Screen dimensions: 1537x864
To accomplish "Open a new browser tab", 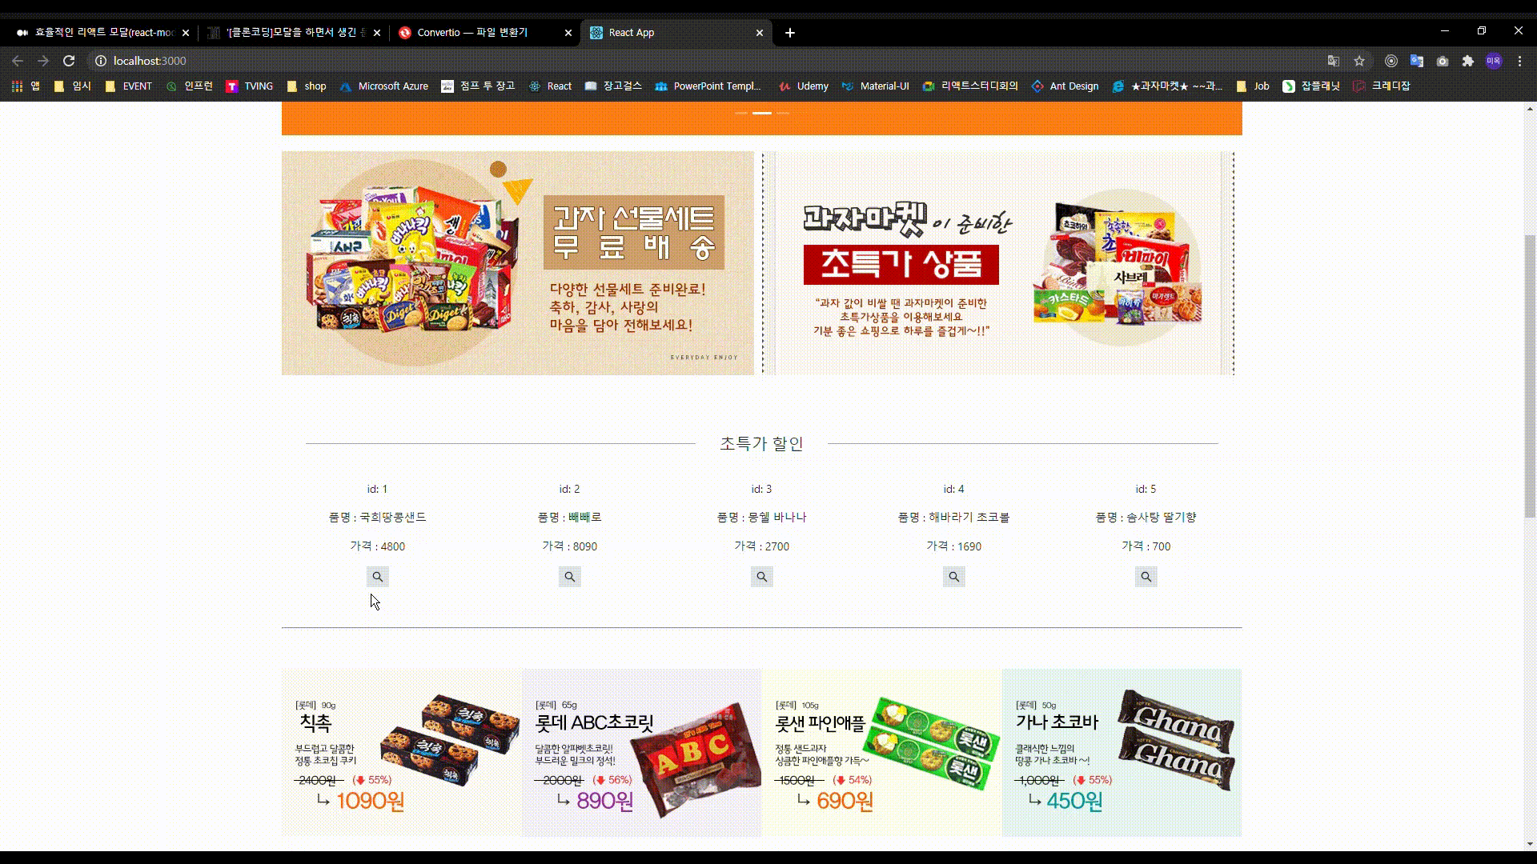I will point(790,33).
